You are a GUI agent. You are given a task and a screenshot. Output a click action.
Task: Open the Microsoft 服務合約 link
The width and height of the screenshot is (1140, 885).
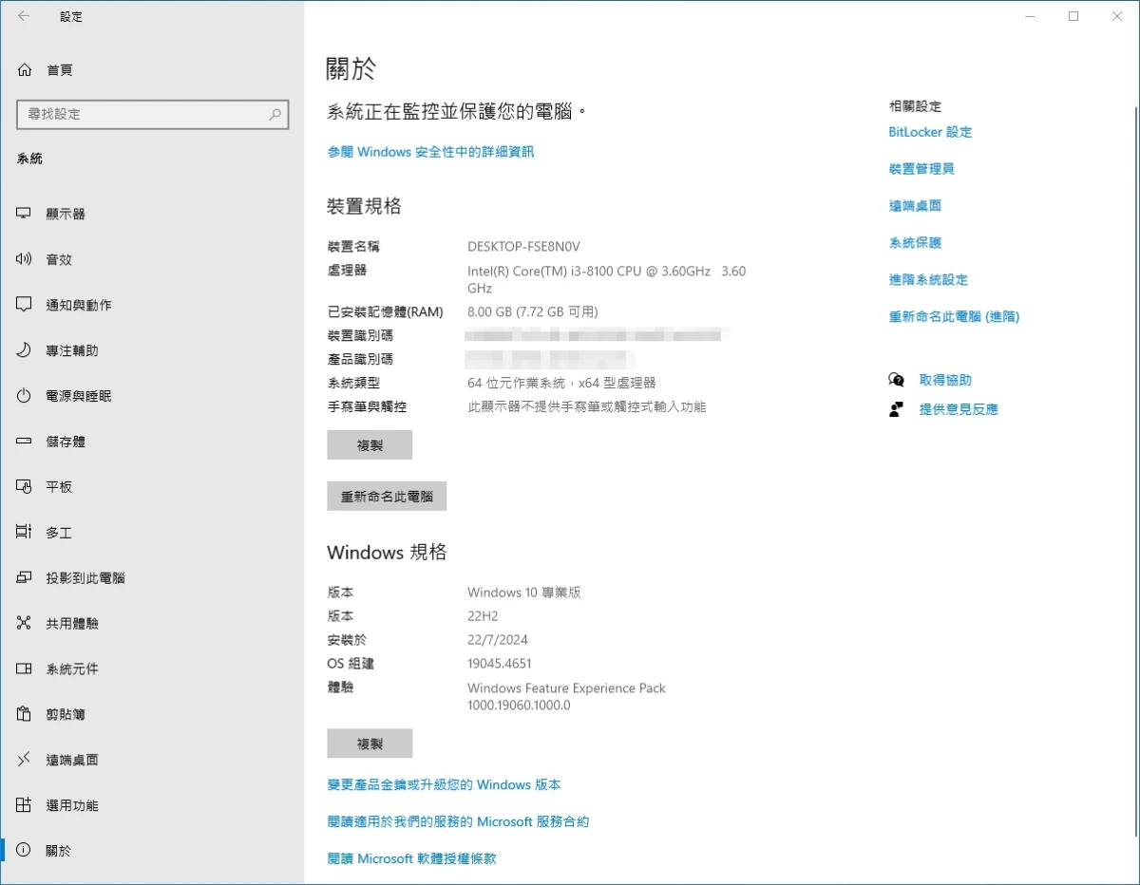(x=458, y=822)
